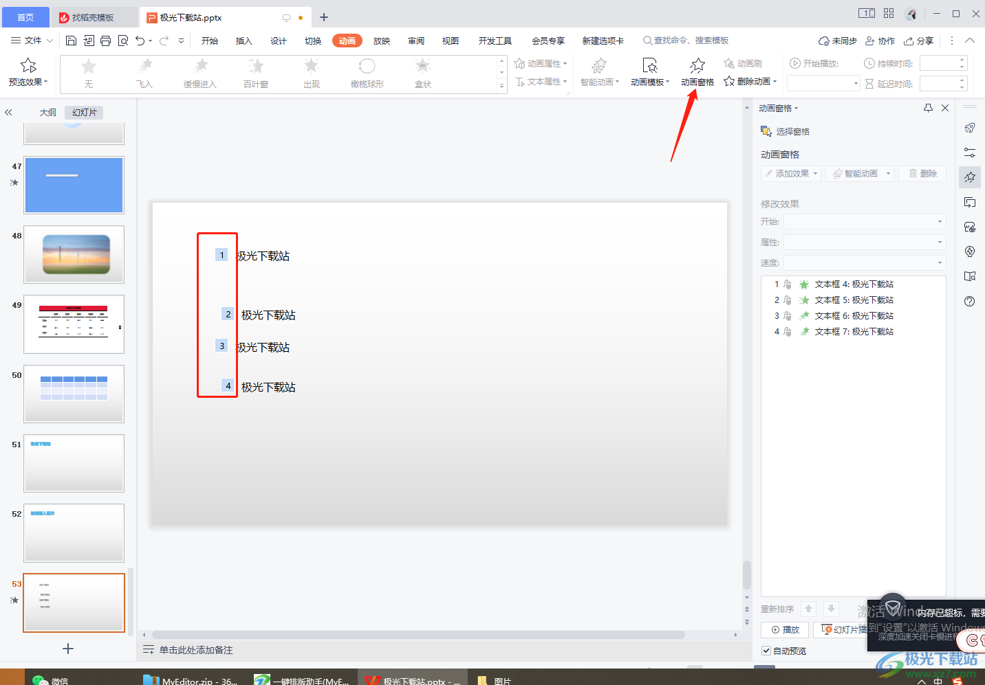Click the Print icon in quick toolbar
This screenshot has height=685, width=985.
[105, 41]
